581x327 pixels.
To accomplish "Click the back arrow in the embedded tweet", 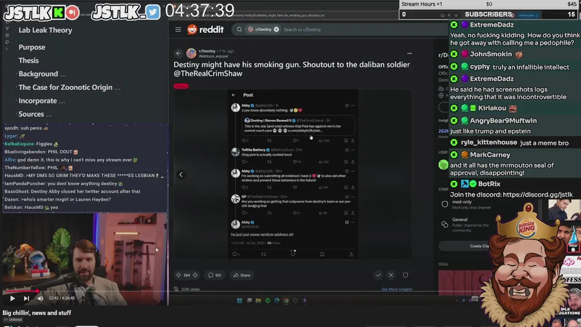I will coord(233,95).
